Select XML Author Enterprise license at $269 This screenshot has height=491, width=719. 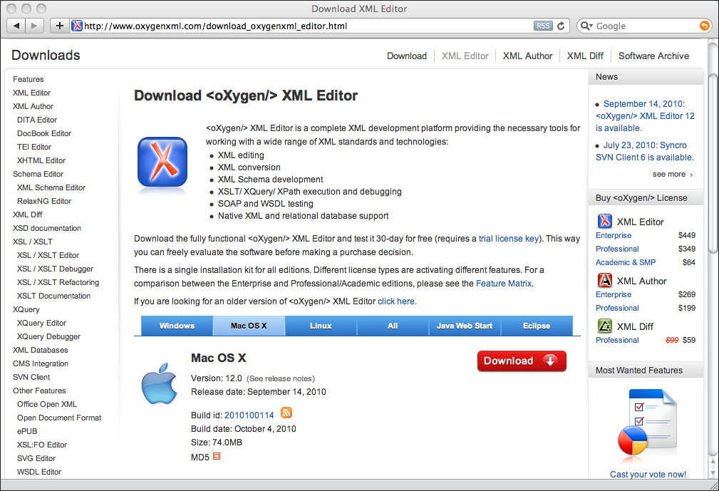click(614, 294)
